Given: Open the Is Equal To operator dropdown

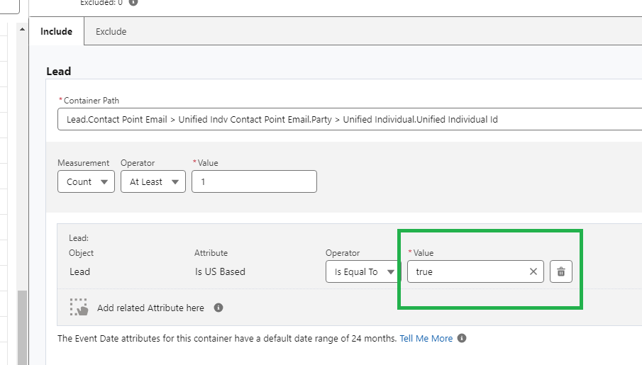Looking at the screenshot, I should 363,271.
